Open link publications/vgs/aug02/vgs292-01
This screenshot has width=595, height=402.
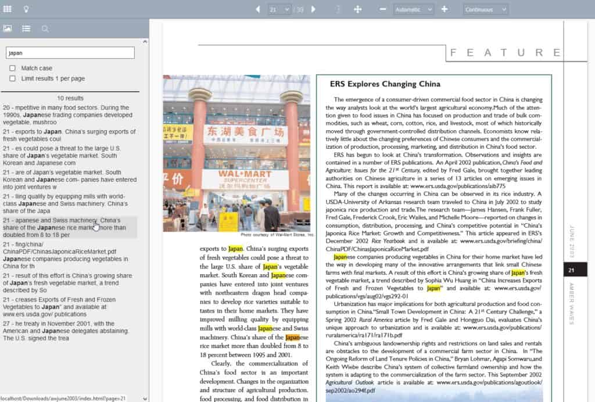tap(367, 296)
